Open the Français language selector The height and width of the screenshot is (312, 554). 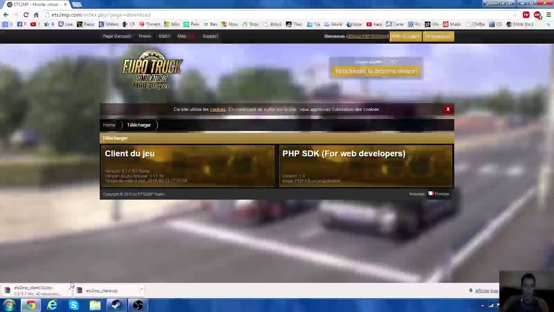439,194
